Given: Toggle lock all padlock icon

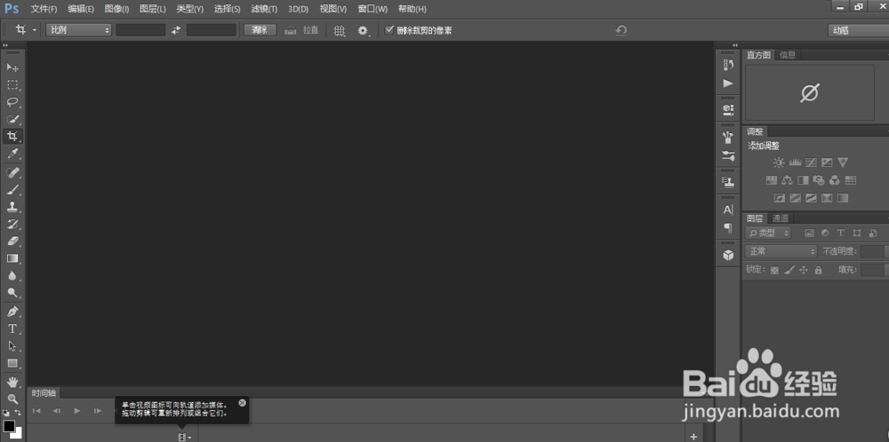Looking at the screenshot, I should click(818, 271).
